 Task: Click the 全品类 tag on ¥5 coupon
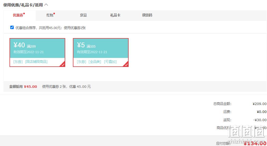[95, 62]
